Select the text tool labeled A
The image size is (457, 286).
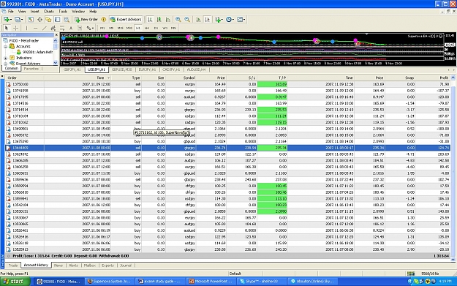pyautogui.click(x=71, y=28)
